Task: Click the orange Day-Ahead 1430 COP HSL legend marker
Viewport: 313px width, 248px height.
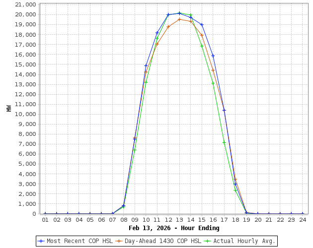Action: click(119, 241)
